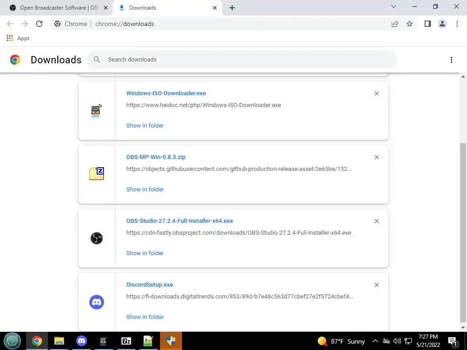The image size is (467, 350).
Task: Open the OBS-Studio-27.2.4-Full-Installer-x64.exe link
Action: [x=180, y=221]
